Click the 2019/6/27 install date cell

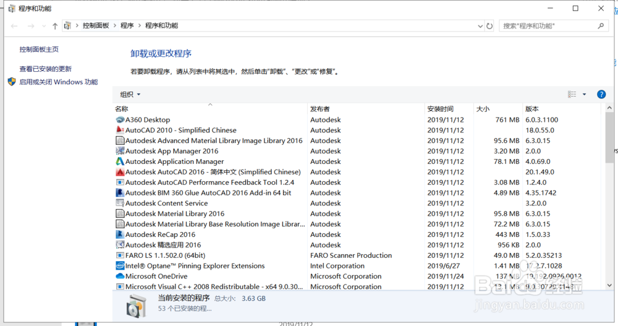444,265
